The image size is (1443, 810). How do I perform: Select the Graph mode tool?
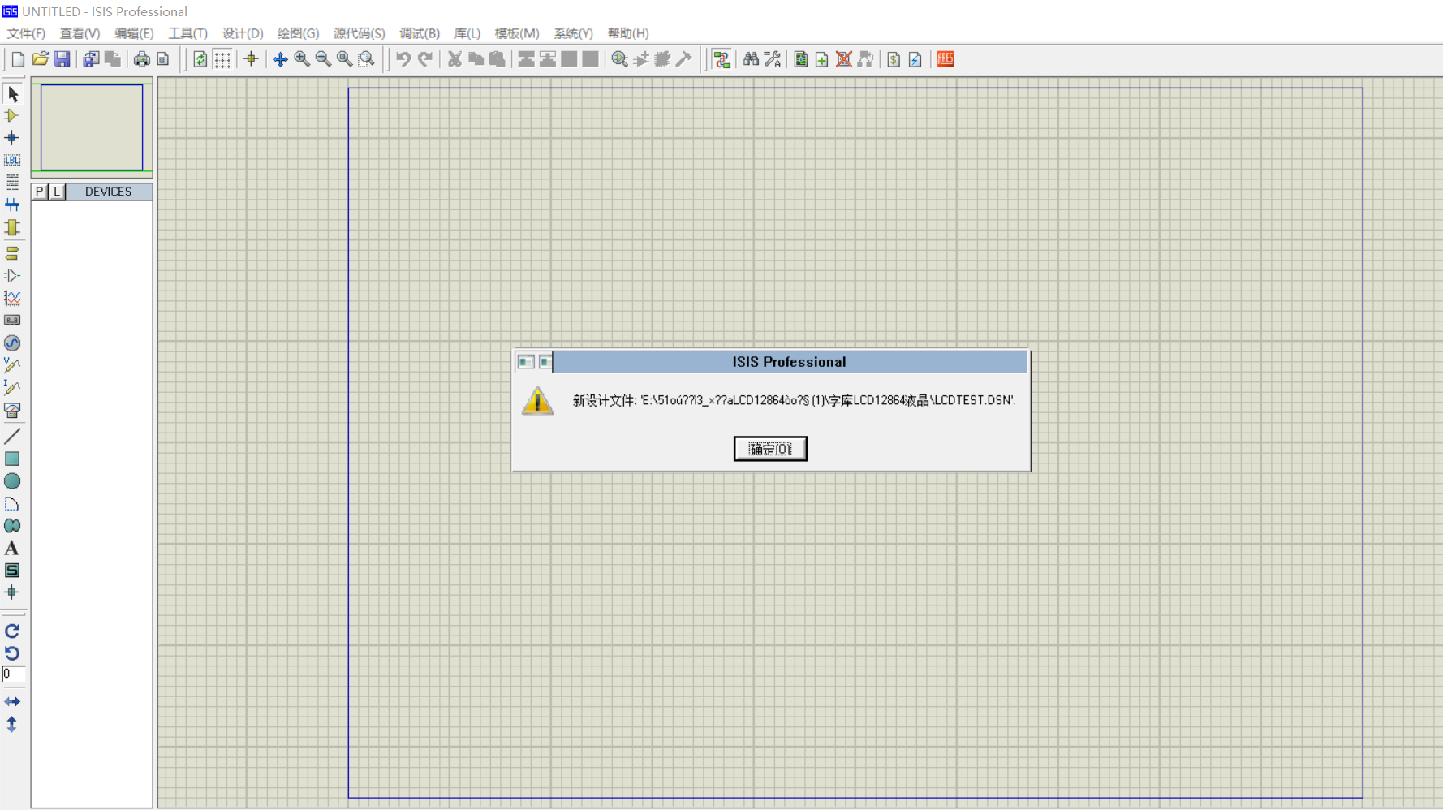point(12,298)
